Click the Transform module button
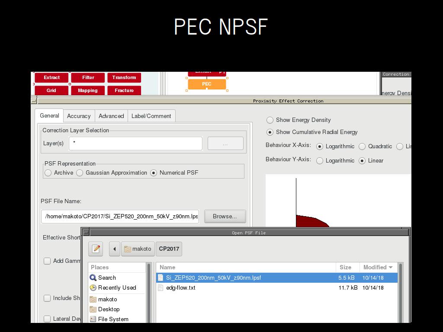The height and width of the screenshot is (332, 443). tap(124, 77)
